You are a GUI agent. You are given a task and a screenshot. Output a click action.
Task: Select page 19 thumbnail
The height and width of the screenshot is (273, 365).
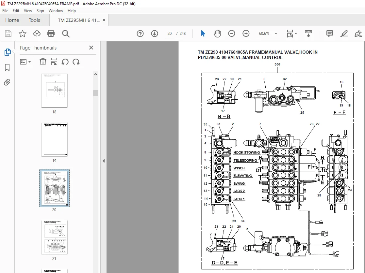tap(55, 139)
